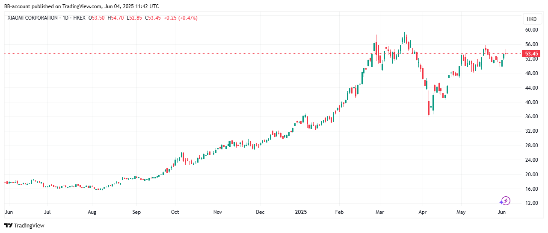Click the XIAOMI CORPORATION symbol title

pyautogui.click(x=33, y=18)
